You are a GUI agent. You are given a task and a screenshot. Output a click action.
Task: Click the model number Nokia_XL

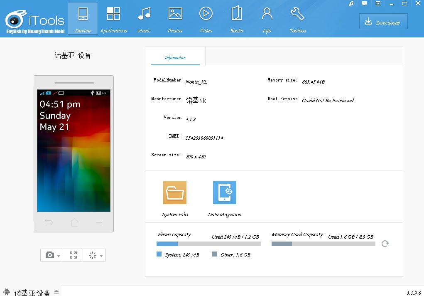click(x=196, y=82)
